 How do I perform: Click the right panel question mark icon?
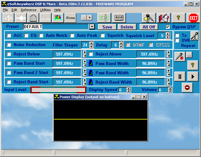(193, 65)
